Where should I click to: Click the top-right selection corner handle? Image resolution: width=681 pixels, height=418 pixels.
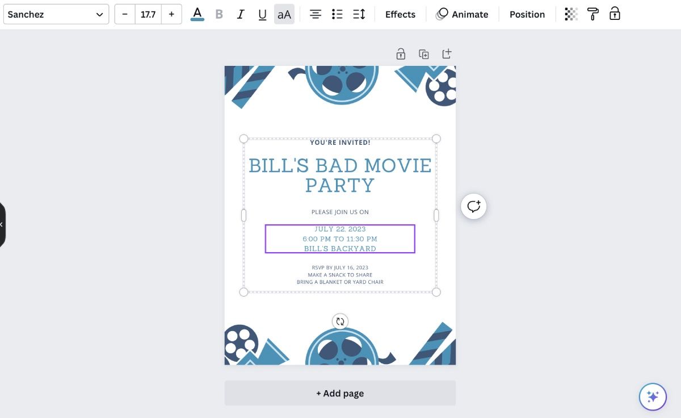point(436,139)
